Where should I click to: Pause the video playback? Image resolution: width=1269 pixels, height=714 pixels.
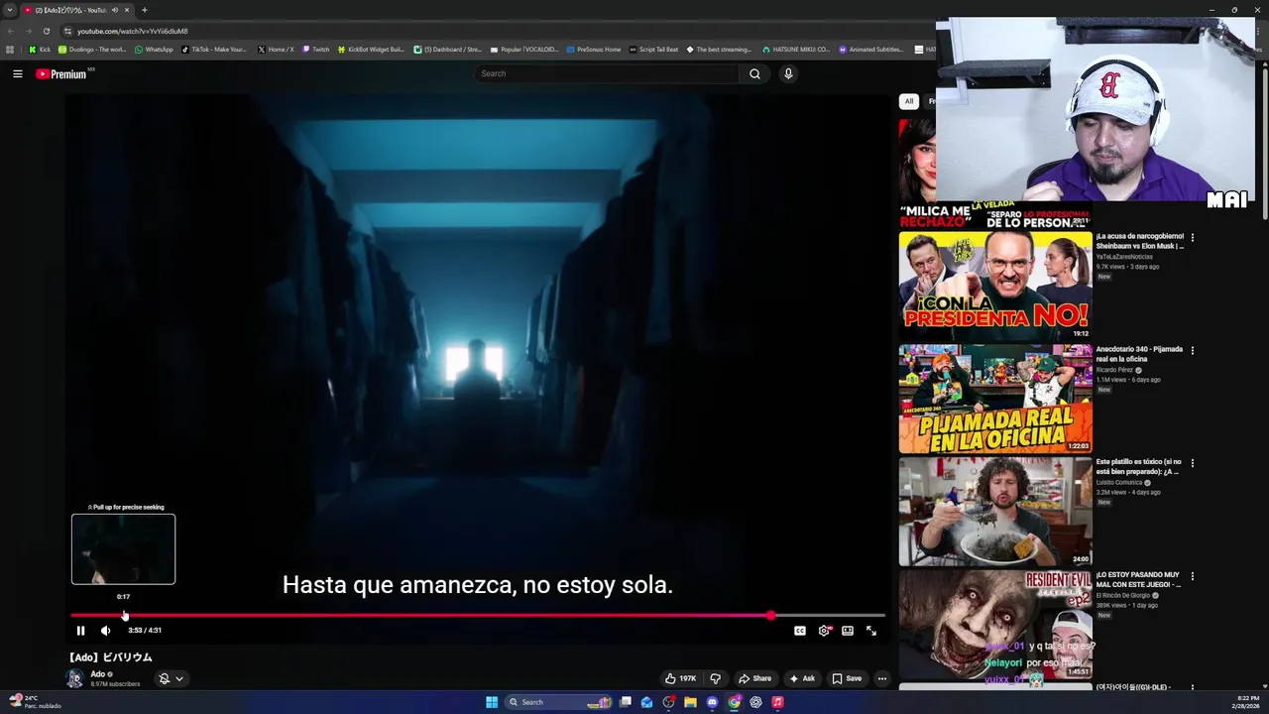click(80, 630)
